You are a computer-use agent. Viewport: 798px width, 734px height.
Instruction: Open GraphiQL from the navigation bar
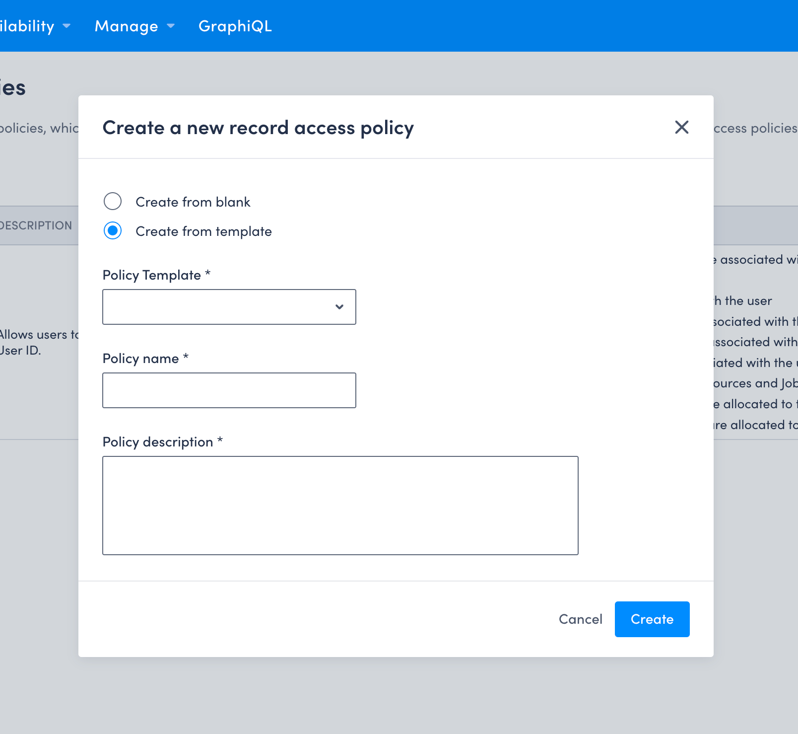click(x=235, y=26)
